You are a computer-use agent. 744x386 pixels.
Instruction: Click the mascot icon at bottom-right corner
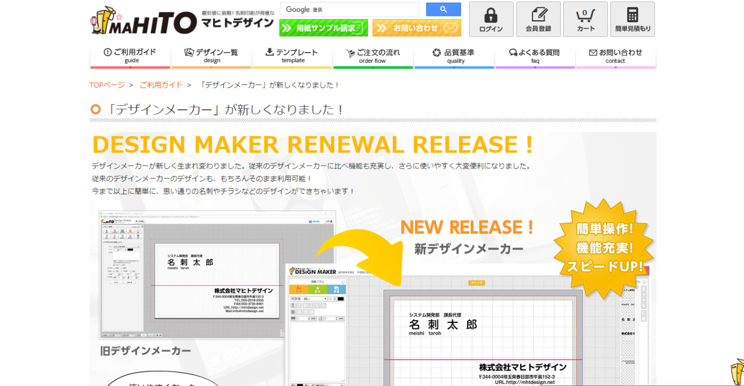pos(737,373)
